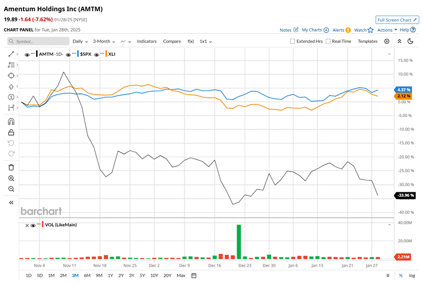
Task: Click the Watch link
Action: tap(360, 30)
